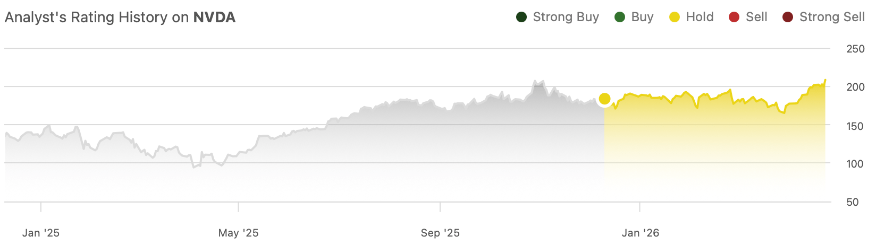Click the 50 price axis label

(852, 202)
